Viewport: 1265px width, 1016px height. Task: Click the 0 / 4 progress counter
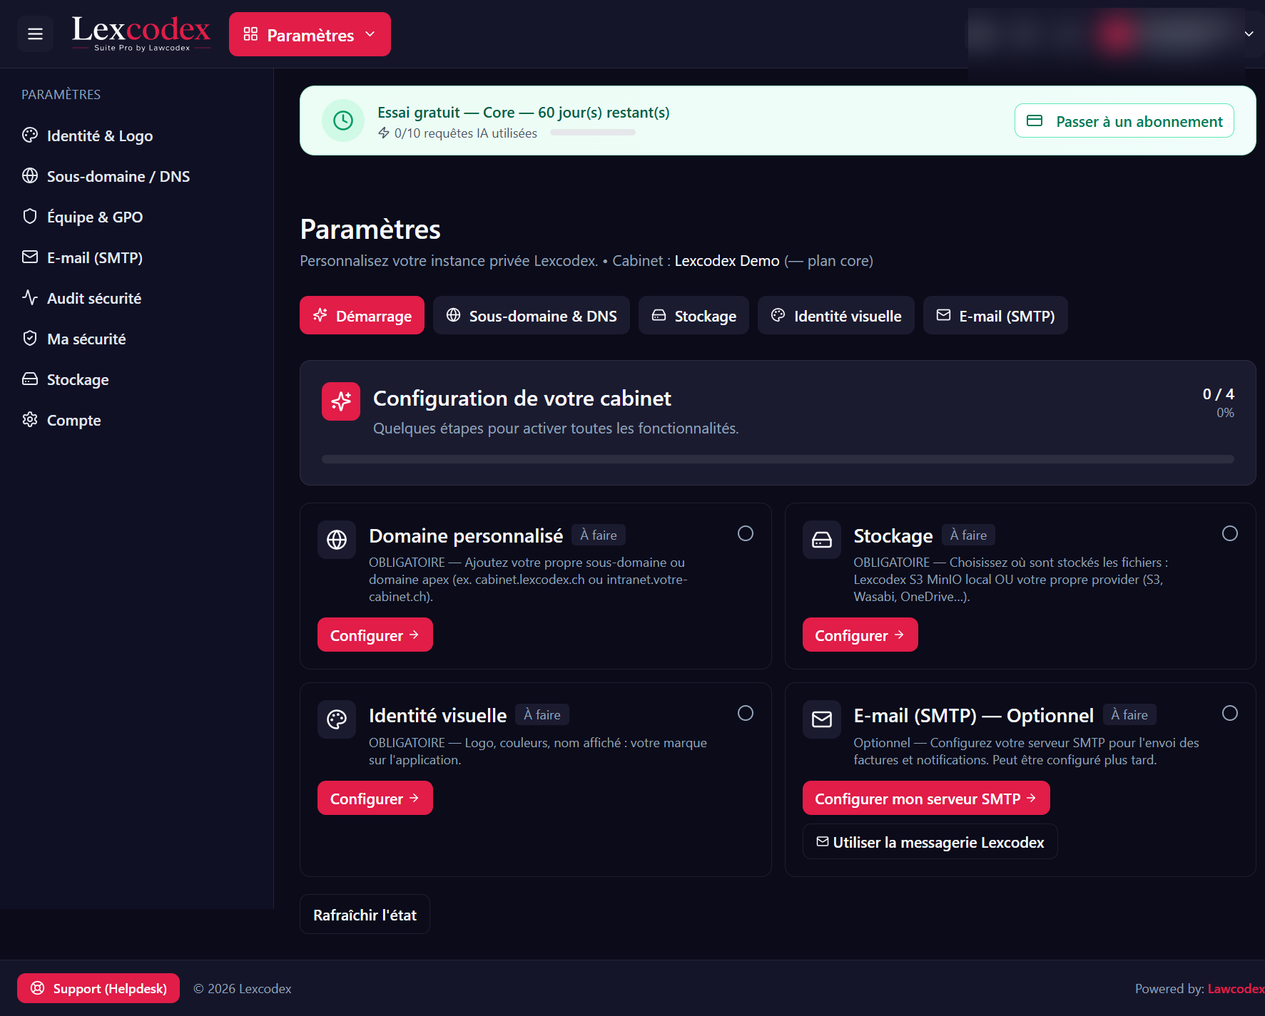pyautogui.click(x=1218, y=394)
